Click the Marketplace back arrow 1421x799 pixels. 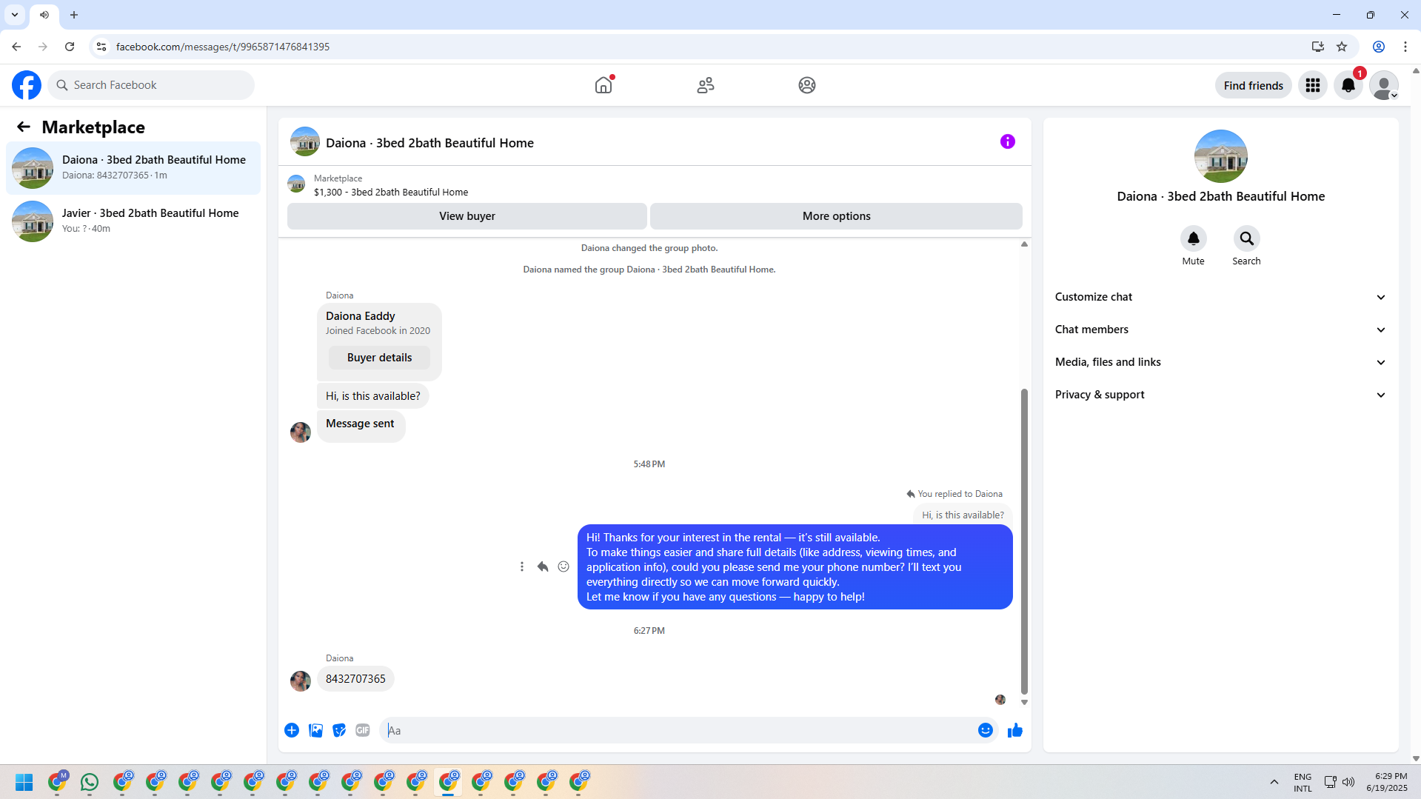pyautogui.click(x=24, y=127)
